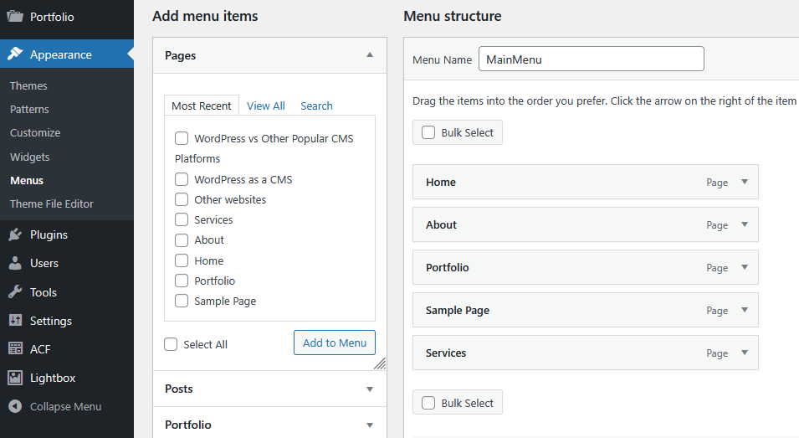The height and width of the screenshot is (438, 799).
Task: Click the Users icon in the sidebar
Action: 15,263
